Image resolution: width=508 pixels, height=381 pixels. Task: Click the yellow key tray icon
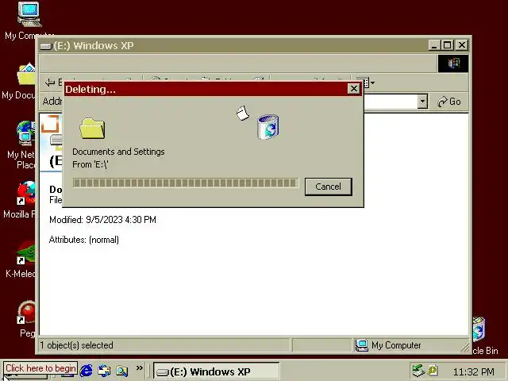433,370
